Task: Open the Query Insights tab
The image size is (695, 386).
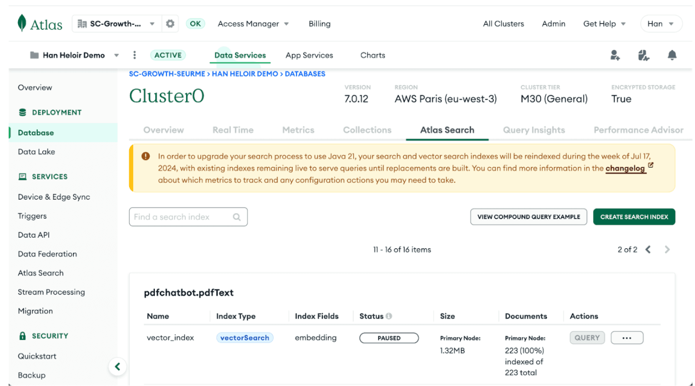Action: coord(534,130)
